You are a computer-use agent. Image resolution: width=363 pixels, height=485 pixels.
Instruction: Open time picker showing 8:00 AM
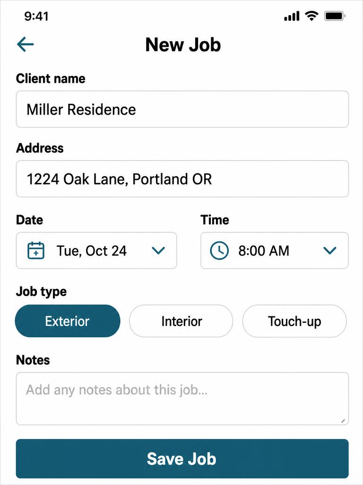(x=275, y=251)
